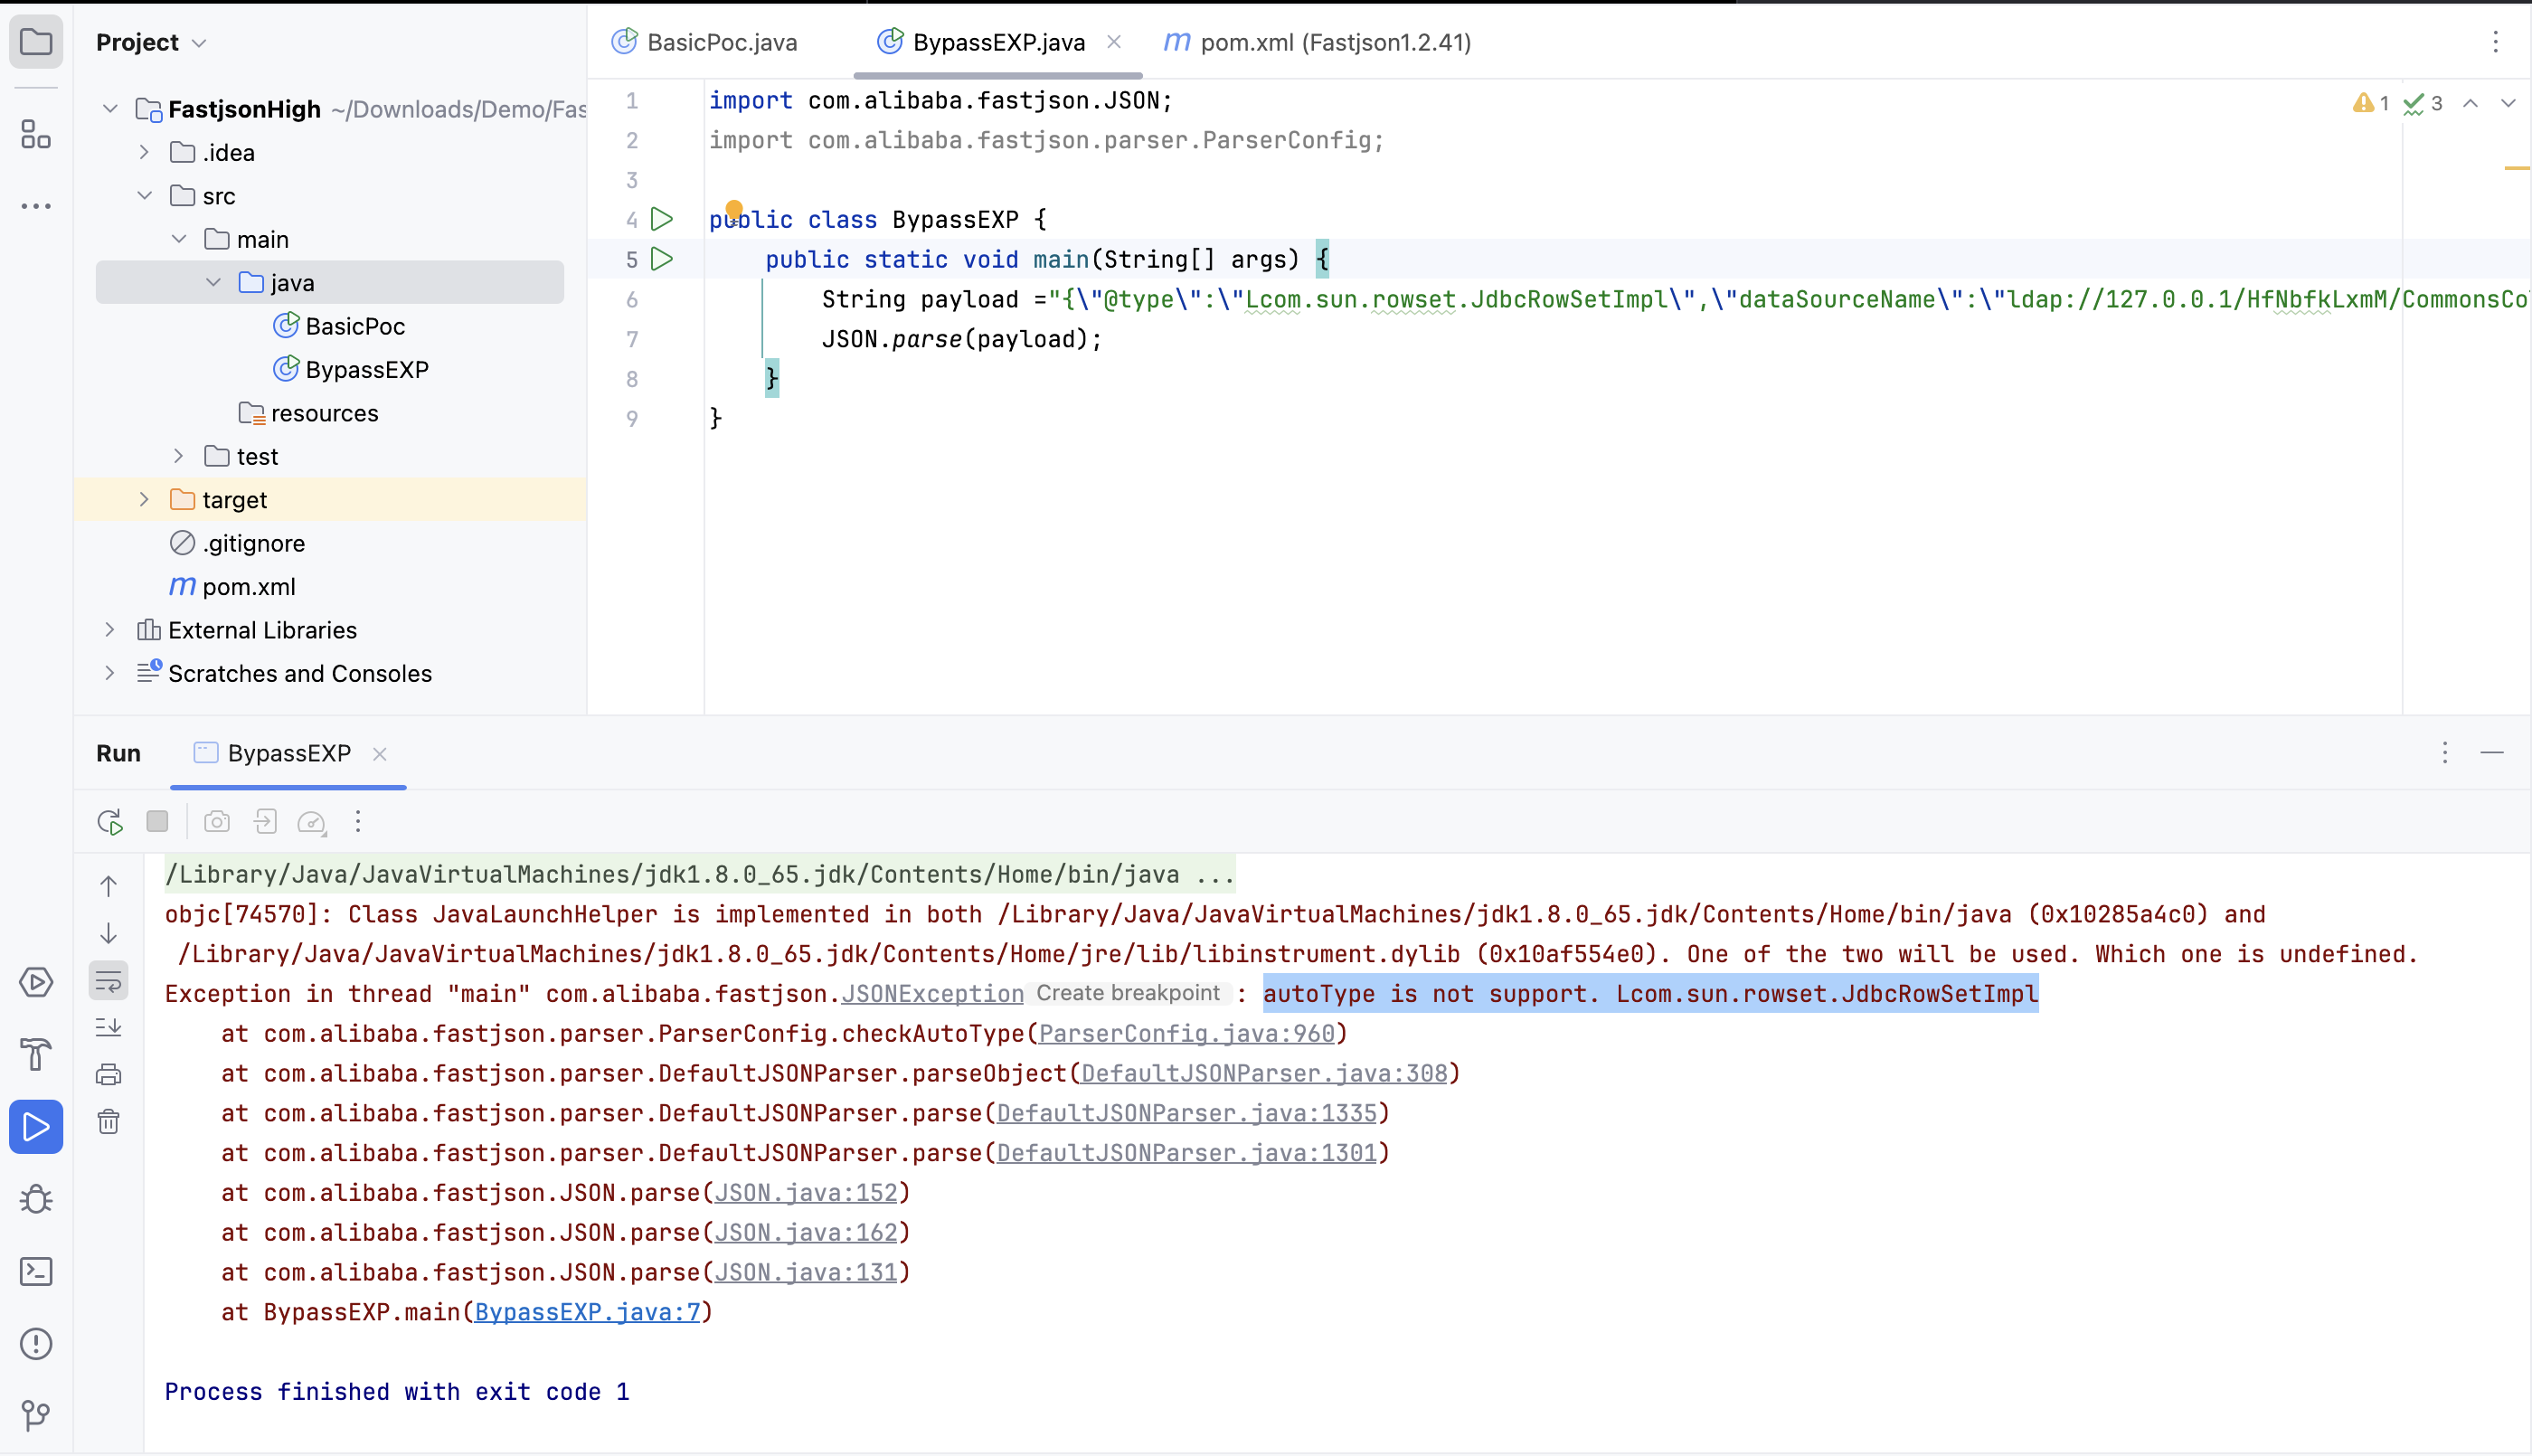
Task: Toggle soft-wrap in the run console
Action: pos(109,981)
